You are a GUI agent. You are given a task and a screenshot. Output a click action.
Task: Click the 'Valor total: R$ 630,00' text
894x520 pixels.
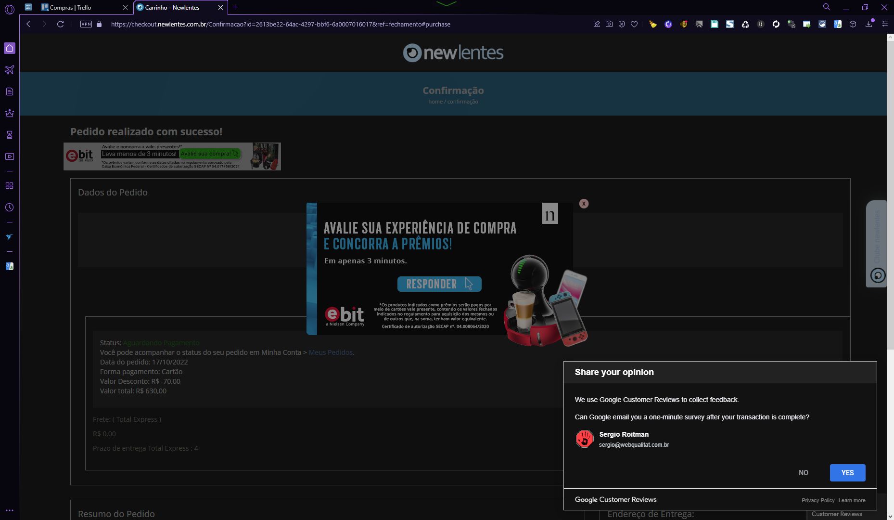tap(133, 391)
